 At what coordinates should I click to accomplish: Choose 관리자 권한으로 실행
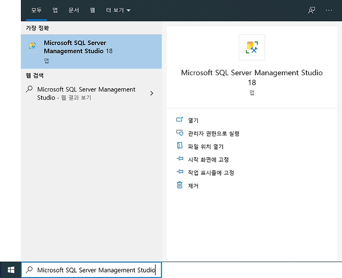[214, 134]
